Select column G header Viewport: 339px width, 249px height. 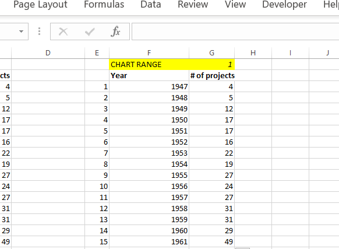point(211,53)
